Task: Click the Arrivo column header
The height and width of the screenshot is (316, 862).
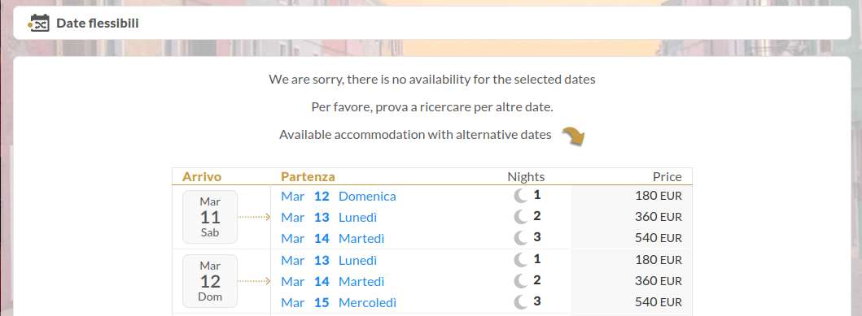Action: point(202,176)
